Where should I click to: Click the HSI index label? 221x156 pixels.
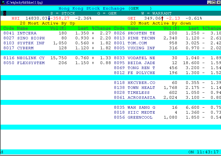coord(16,18)
